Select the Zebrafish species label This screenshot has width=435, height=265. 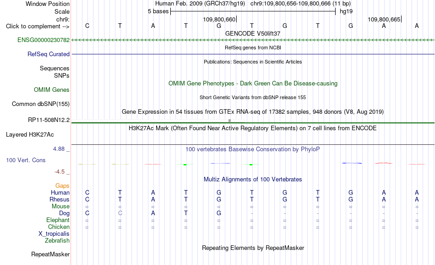click(x=57, y=240)
